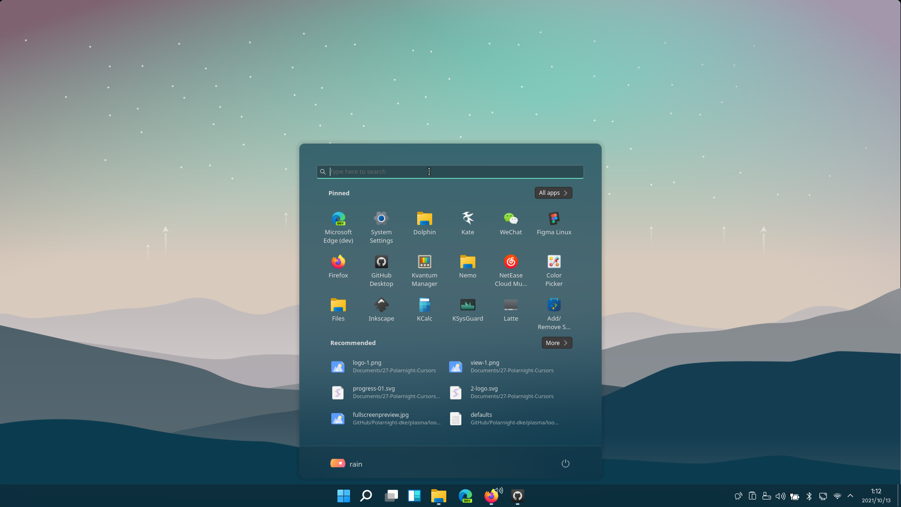The height and width of the screenshot is (507, 901).
Task: Switch to GitHub Desktop in taskbar
Action: [x=518, y=496]
